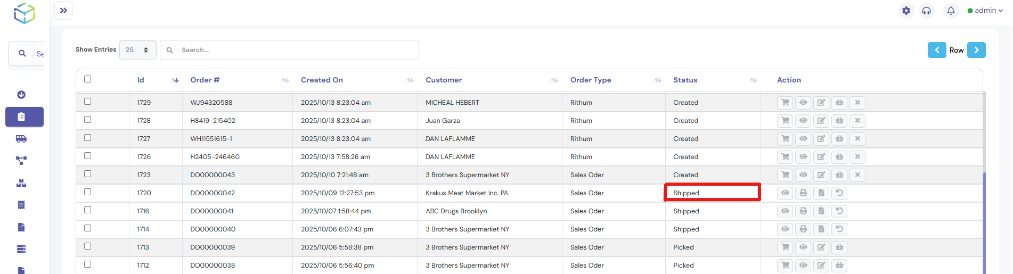This screenshot has width=1013, height=274.
Task: Open the delivery truck sidebar item
Action: coord(21,139)
